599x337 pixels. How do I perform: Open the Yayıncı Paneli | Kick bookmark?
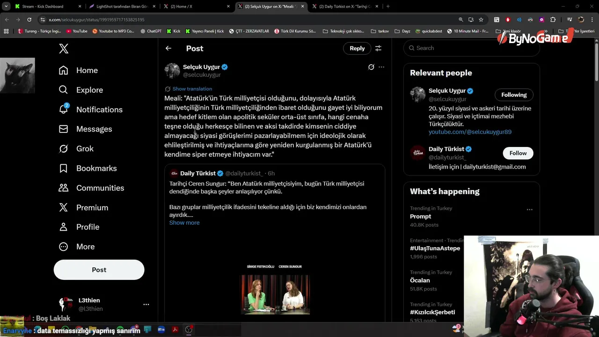[x=205, y=31]
